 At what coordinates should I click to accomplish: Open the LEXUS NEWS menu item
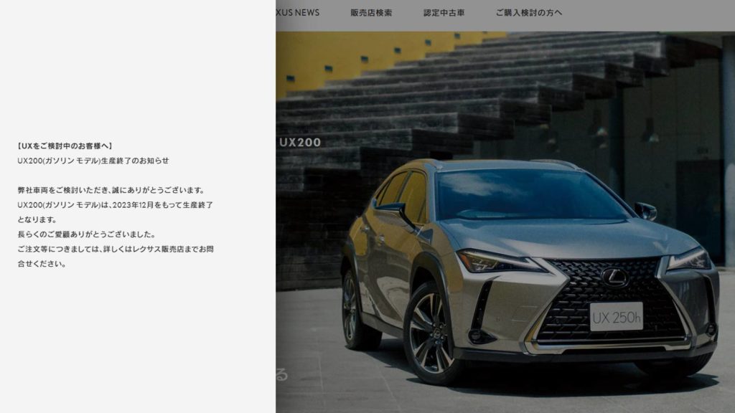coord(298,13)
